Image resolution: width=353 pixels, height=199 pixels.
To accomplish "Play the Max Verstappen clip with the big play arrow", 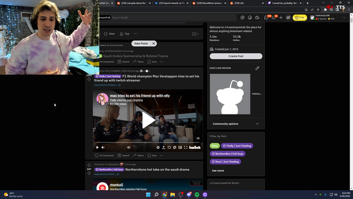I will (148, 121).
